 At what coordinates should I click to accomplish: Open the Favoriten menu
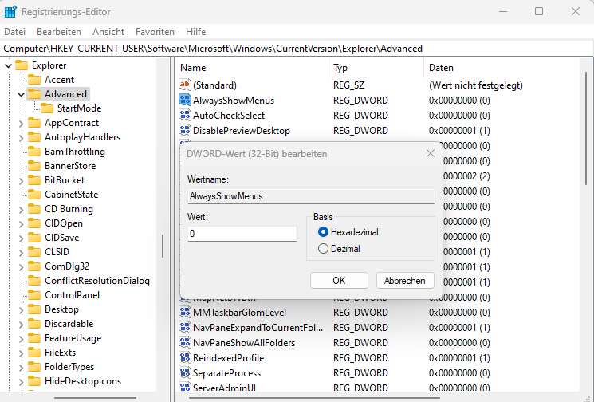[155, 32]
